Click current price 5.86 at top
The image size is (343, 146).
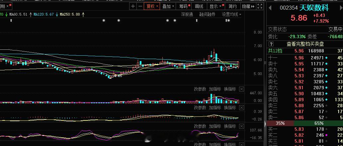point(299,18)
